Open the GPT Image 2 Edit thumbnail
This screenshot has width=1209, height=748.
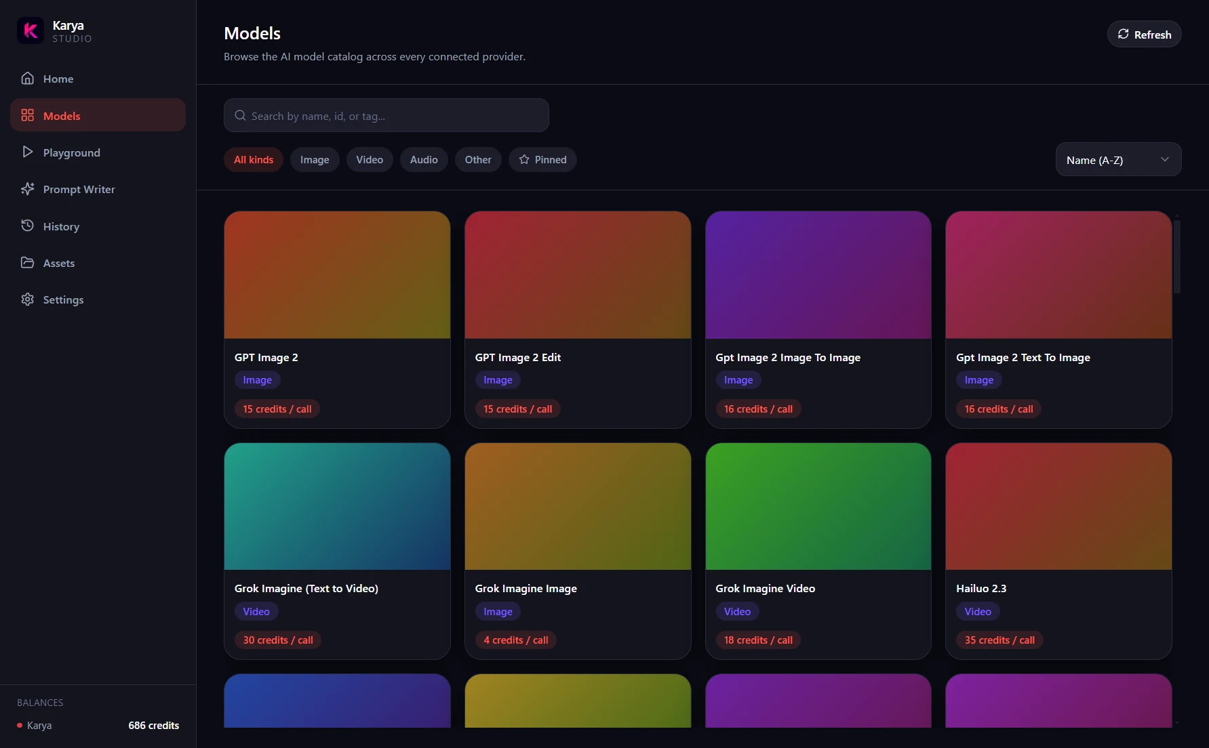pos(578,274)
